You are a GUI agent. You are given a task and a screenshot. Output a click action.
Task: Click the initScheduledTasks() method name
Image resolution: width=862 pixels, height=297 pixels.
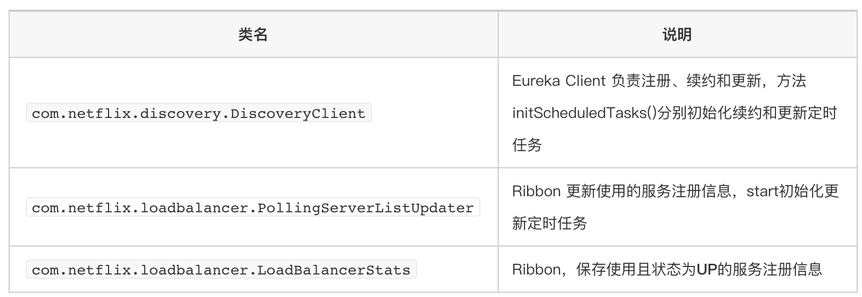point(584,113)
